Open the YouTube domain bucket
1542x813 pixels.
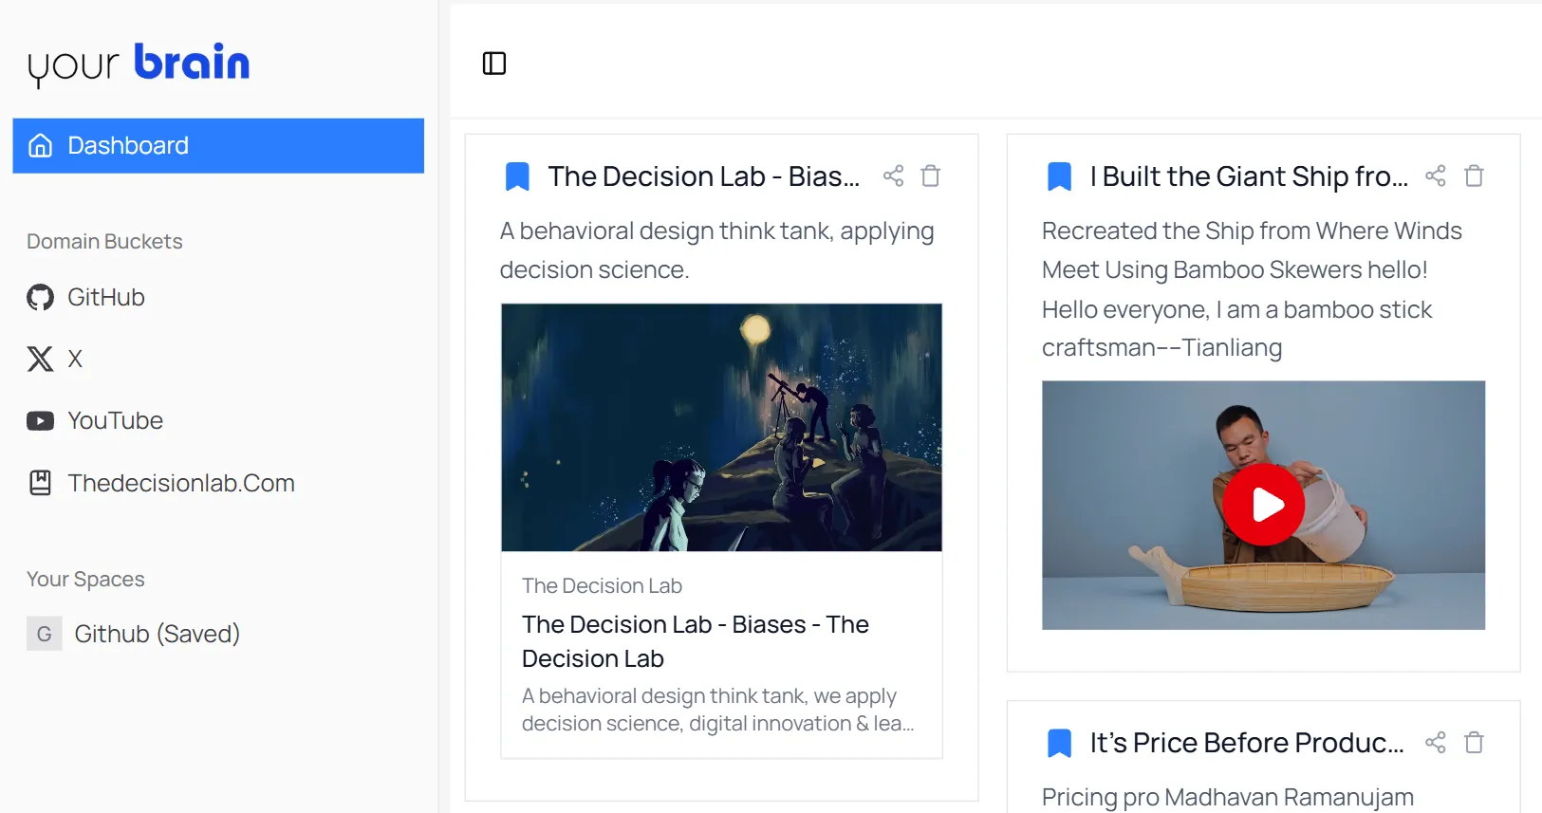tap(95, 420)
